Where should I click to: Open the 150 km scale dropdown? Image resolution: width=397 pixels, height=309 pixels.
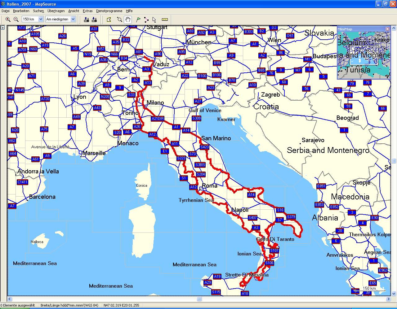(x=40, y=19)
